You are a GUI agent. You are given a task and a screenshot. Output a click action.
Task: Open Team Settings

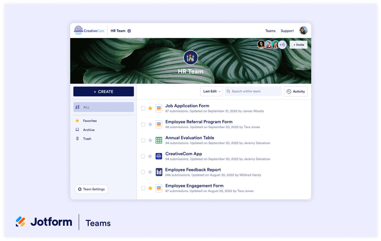pos(91,189)
